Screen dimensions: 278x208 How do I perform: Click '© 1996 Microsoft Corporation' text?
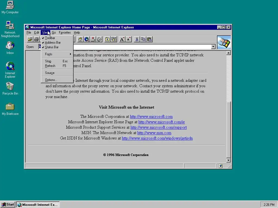pos(126,155)
